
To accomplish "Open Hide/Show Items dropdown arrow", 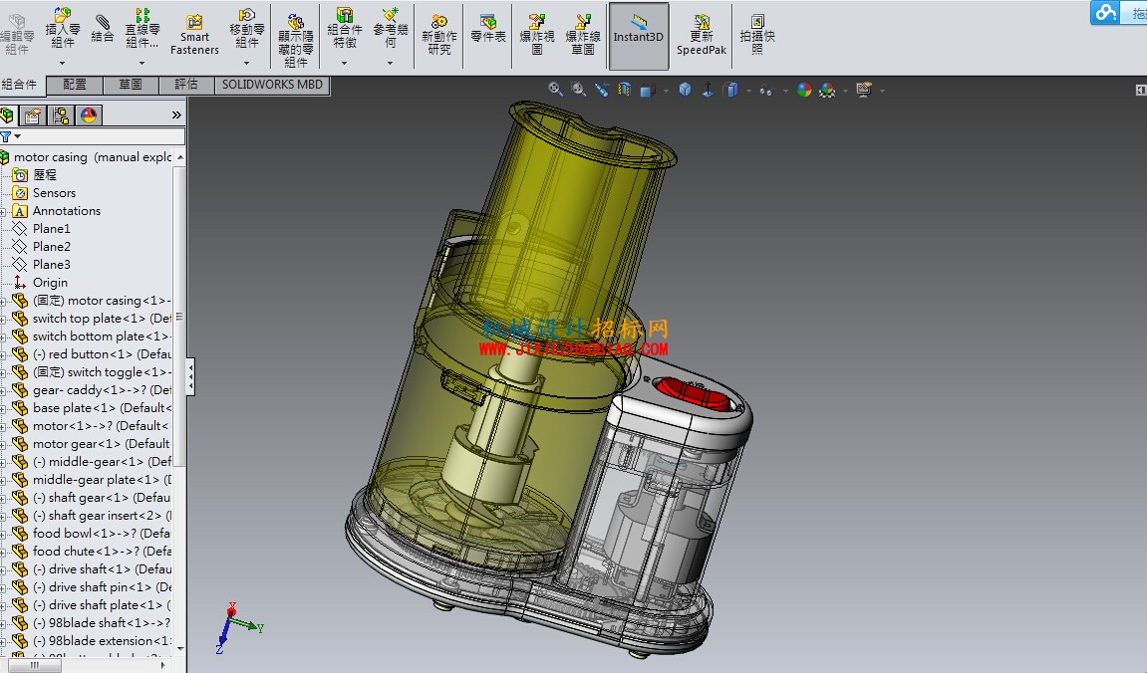I will [x=785, y=92].
